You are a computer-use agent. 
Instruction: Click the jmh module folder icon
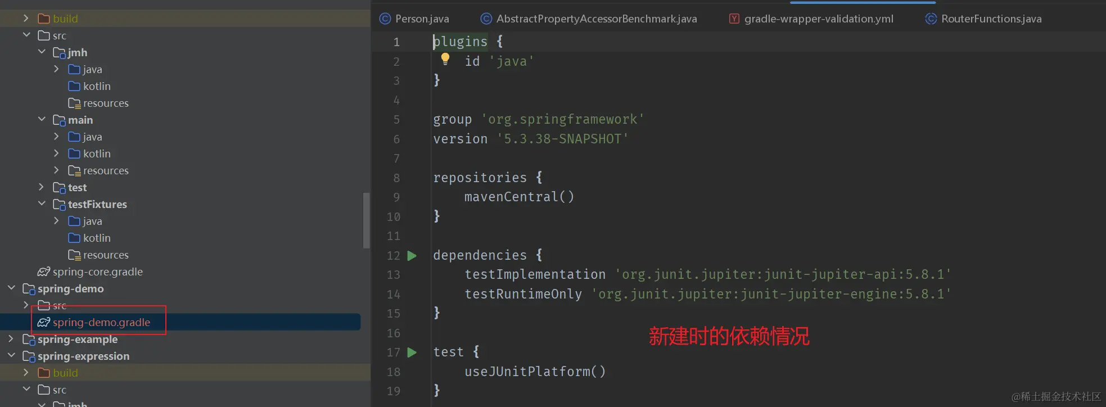(x=60, y=53)
